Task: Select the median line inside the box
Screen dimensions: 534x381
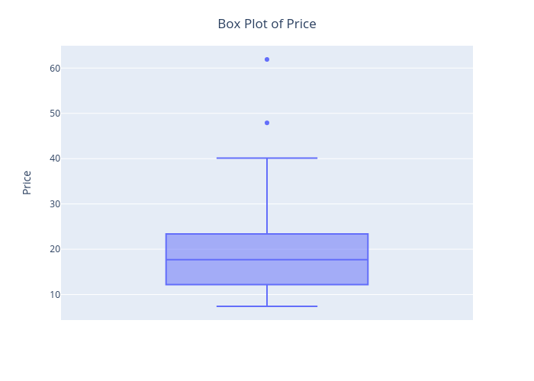Action: point(267,260)
